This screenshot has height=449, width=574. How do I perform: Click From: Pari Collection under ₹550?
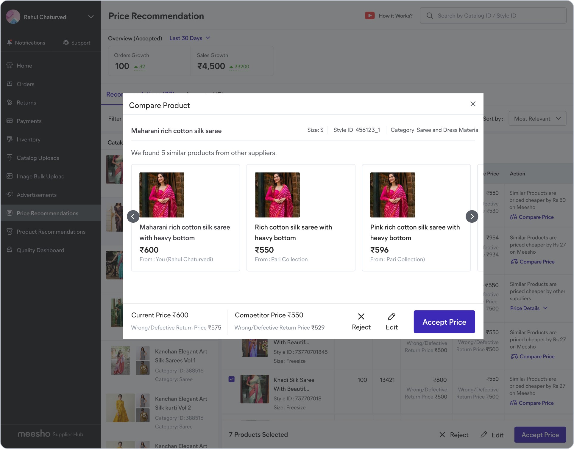click(x=281, y=259)
